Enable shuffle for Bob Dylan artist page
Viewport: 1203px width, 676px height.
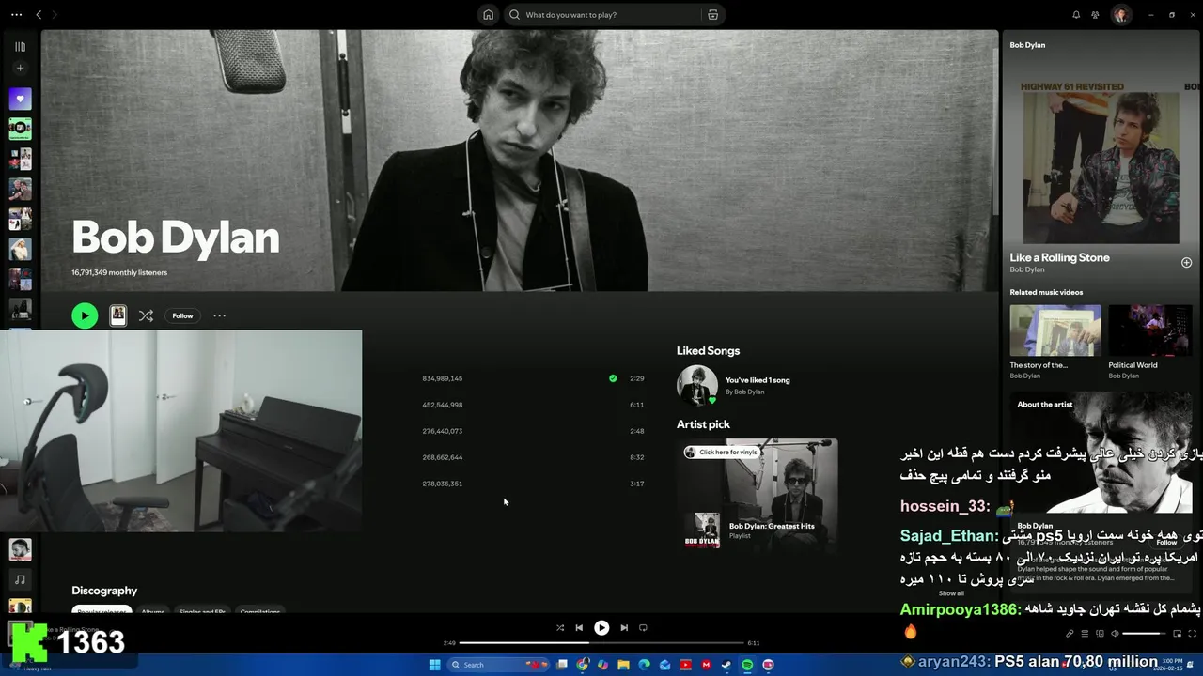(x=146, y=316)
